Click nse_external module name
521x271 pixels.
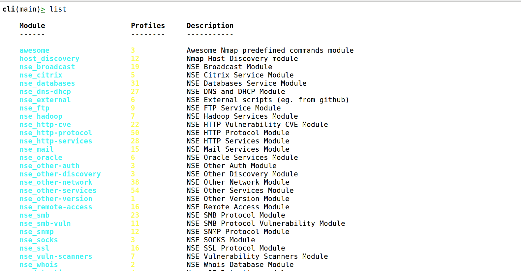(x=45, y=100)
